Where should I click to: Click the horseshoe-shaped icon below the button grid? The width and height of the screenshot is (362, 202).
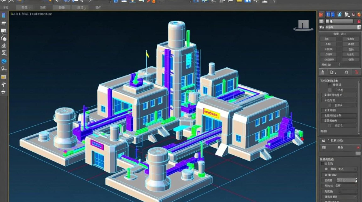[347, 72]
